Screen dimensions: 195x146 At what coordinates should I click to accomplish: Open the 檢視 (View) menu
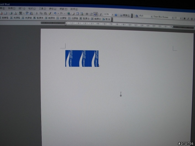(x=12, y=8)
